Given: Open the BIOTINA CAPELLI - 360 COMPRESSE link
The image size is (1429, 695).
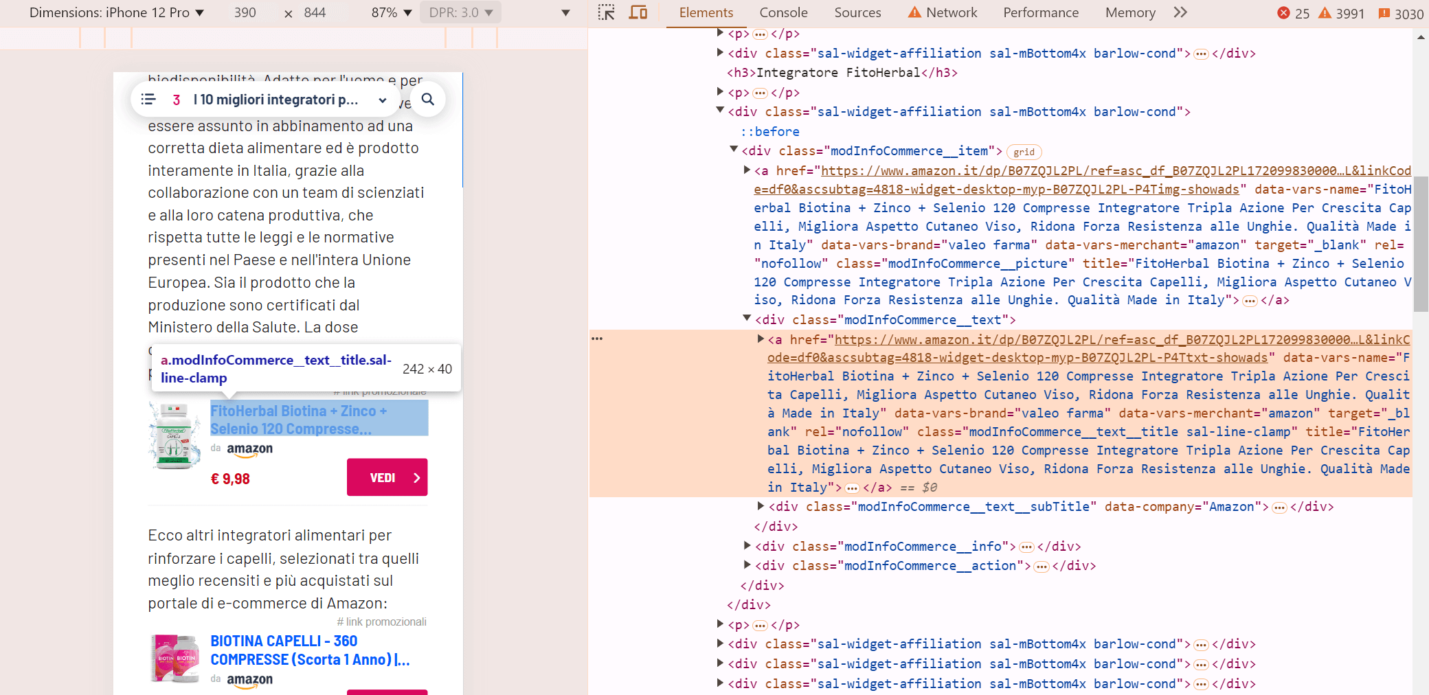Looking at the screenshot, I should point(310,650).
